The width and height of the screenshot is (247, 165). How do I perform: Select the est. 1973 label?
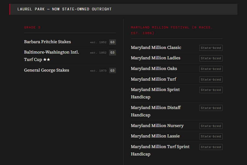click(x=98, y=71)
